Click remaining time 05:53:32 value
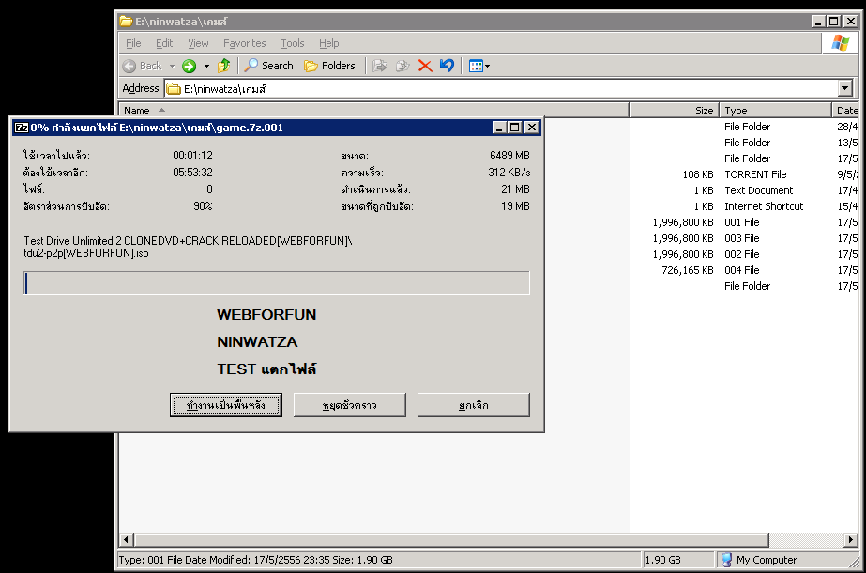This screenshot has width=866, height=573. pyautogui.click(x=192, y=173)
